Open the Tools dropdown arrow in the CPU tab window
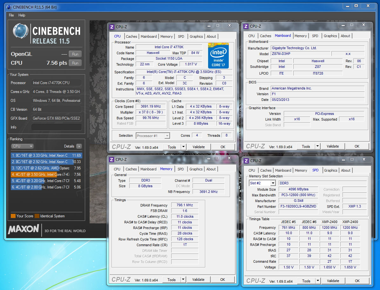The width and height of the screenshot is (380, 290). pos(183,147)
